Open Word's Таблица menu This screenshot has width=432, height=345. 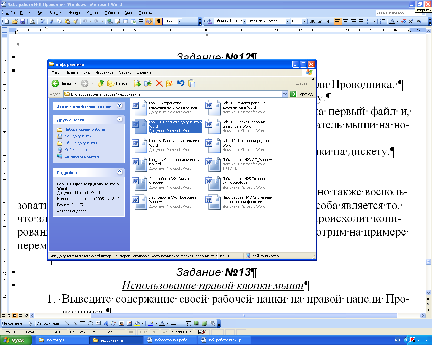112,13
